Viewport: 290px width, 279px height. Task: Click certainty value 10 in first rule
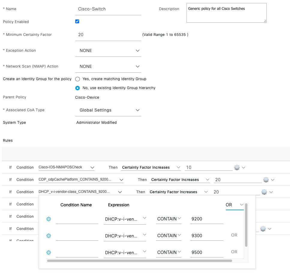tap(209, 167)
